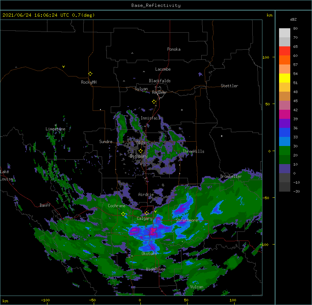This screenshot has width=312, height=305.
Task: Select the Strathmore city label
Action: (x=187, y=220)
